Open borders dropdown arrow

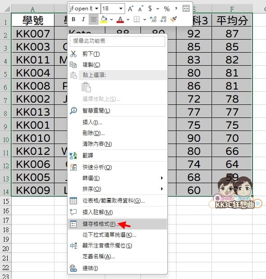144,19
